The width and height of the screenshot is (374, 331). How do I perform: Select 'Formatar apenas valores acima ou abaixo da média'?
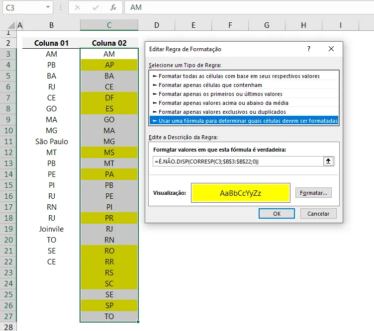244,103
